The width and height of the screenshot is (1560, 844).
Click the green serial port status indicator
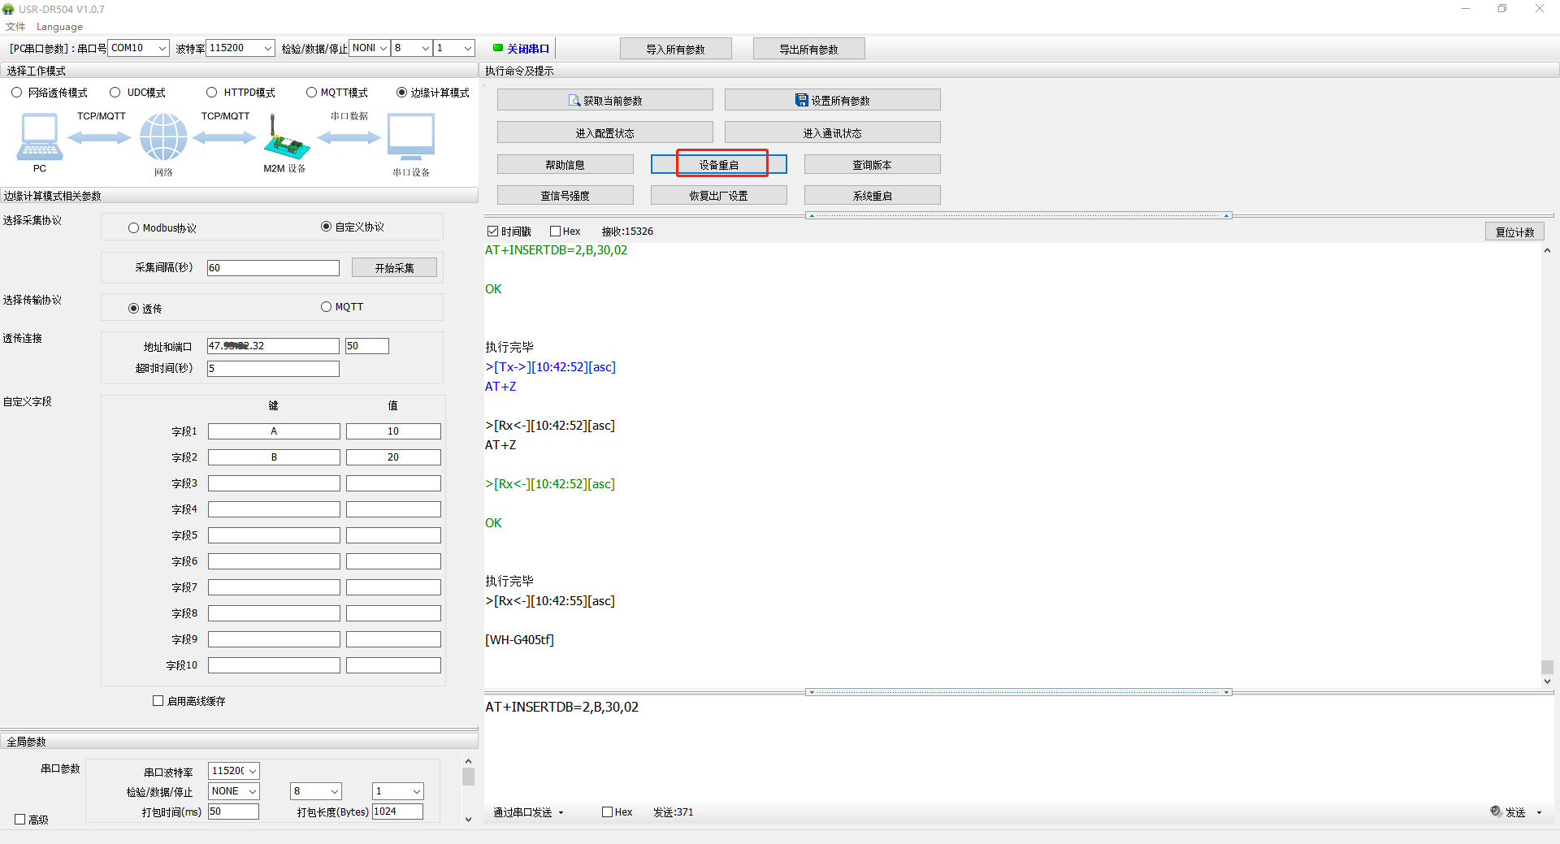point(498,48)
